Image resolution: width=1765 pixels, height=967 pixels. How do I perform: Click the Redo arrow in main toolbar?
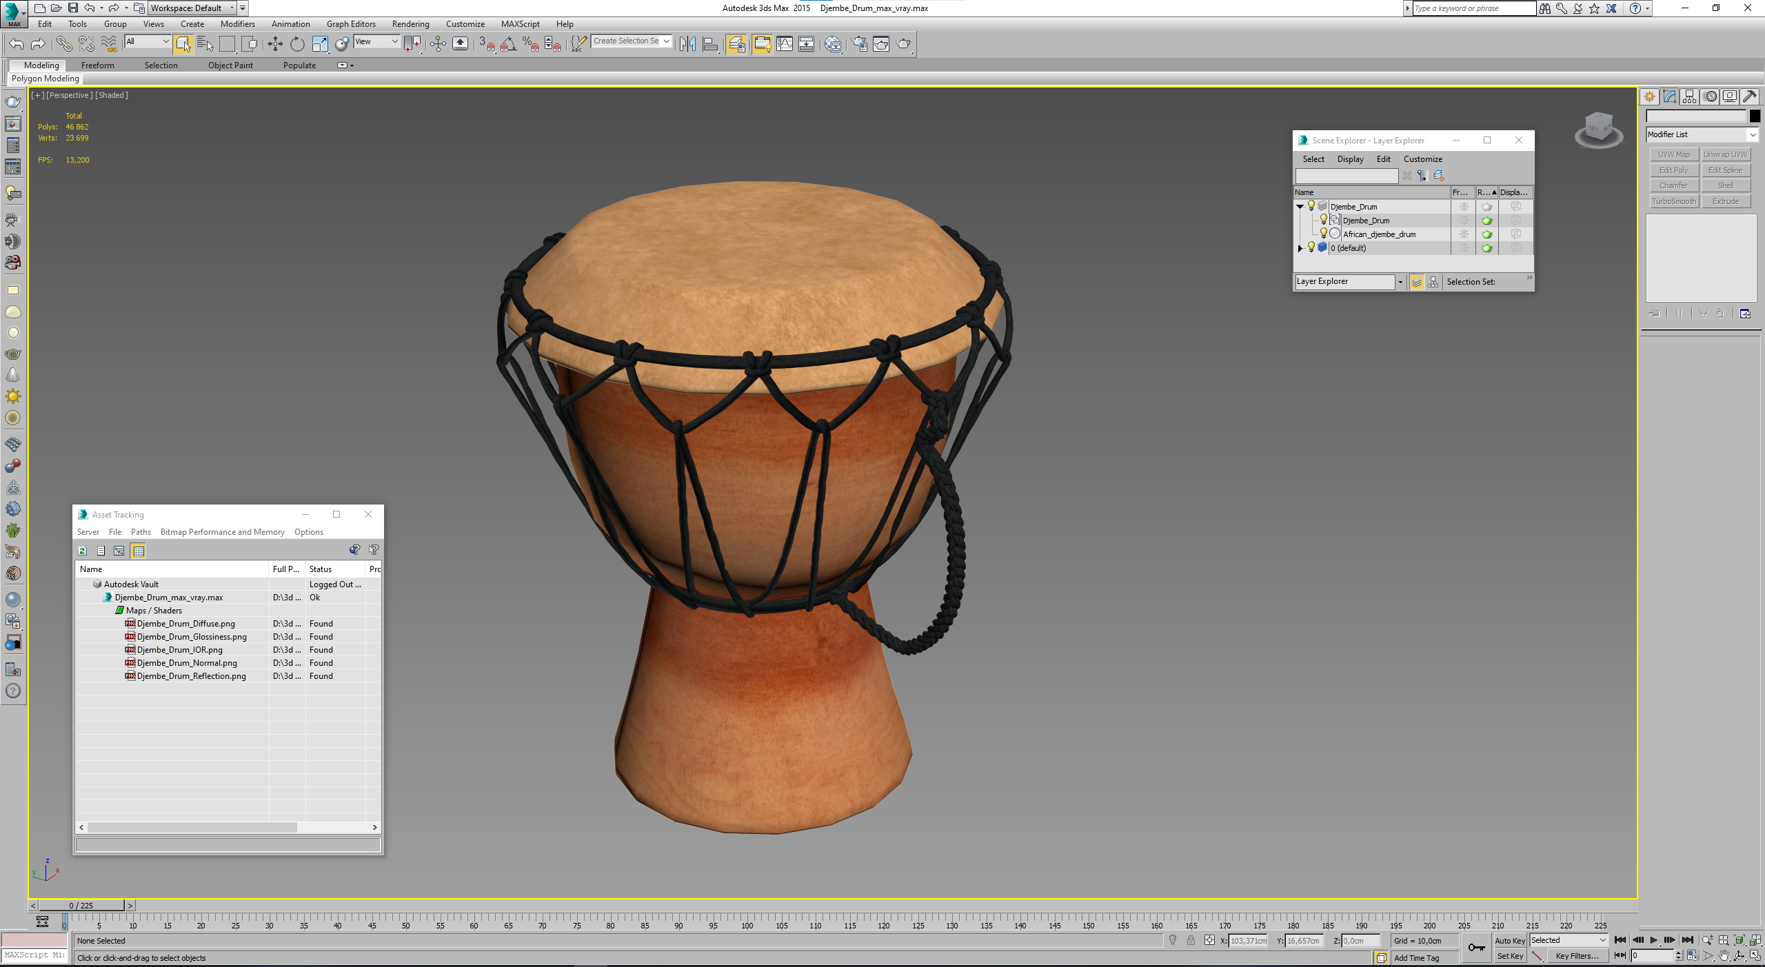(x=38, y=44)
